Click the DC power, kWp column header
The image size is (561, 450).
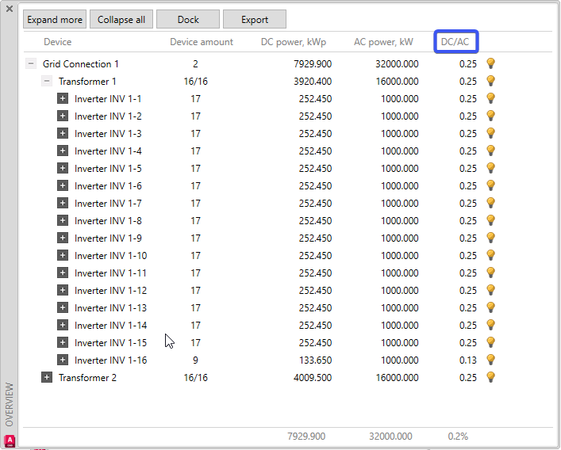(x=294, y=42)
